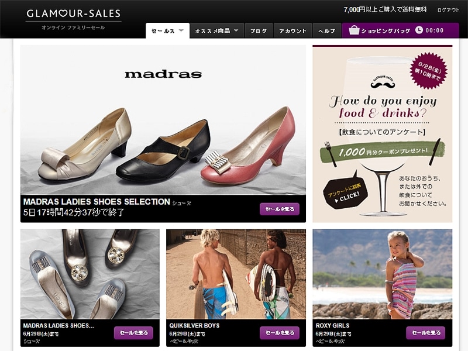
Task: Click セールを見る under Quiksilver Boys
Action: (279, 332)
